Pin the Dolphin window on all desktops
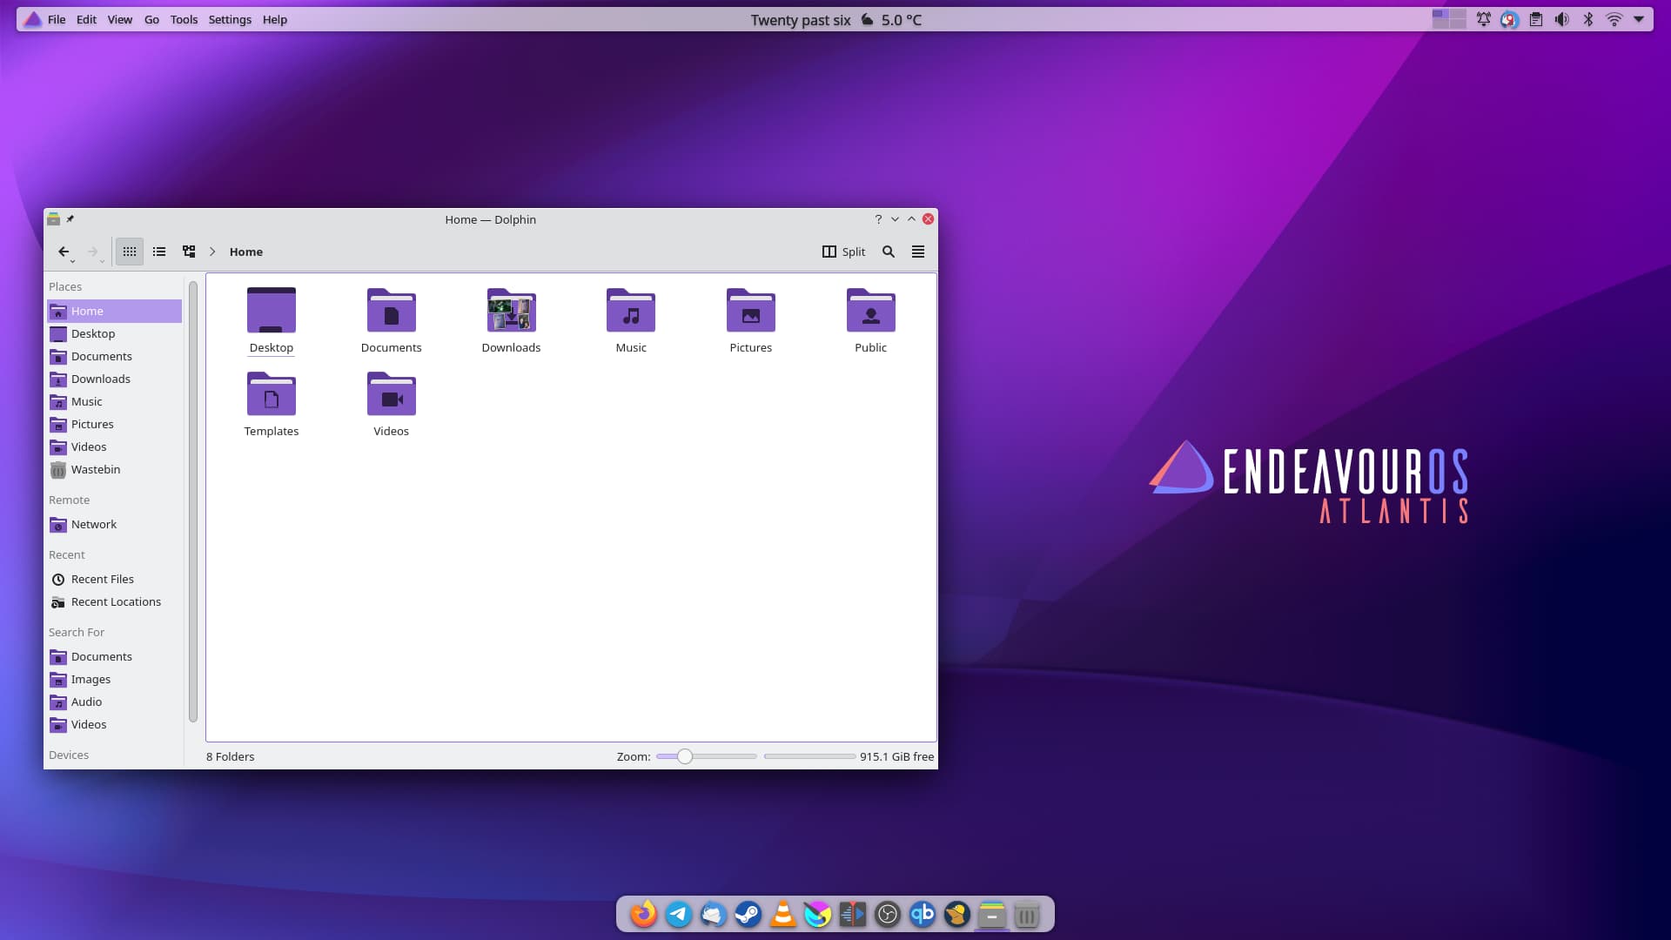The image size is (1671, 940). [x=70, y=219]
